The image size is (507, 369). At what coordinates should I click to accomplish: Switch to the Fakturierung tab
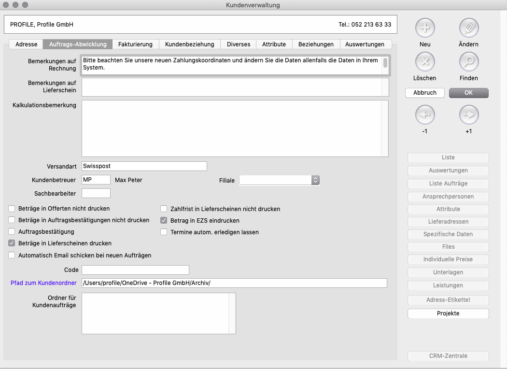pos(135,44)
